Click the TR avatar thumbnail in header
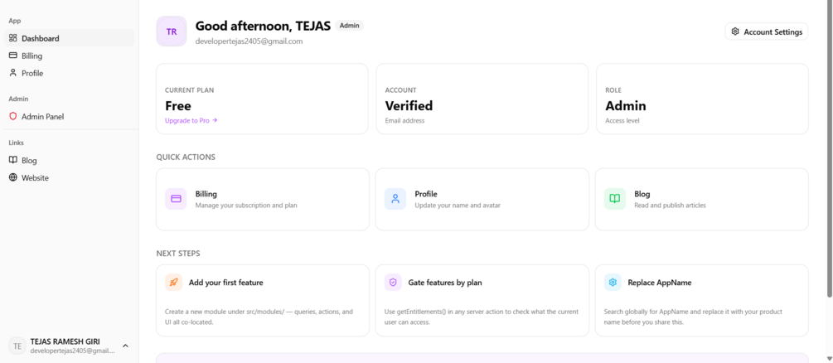Viewport: 833px width, 363px height. [172, 31]
